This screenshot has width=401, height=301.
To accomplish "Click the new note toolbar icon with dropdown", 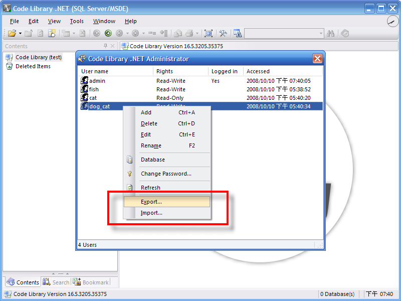I will click(66, 33).
